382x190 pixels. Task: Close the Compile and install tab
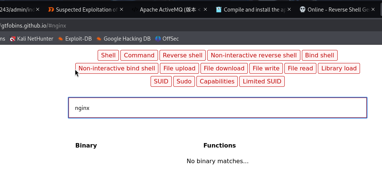click(x=289, y=10)
